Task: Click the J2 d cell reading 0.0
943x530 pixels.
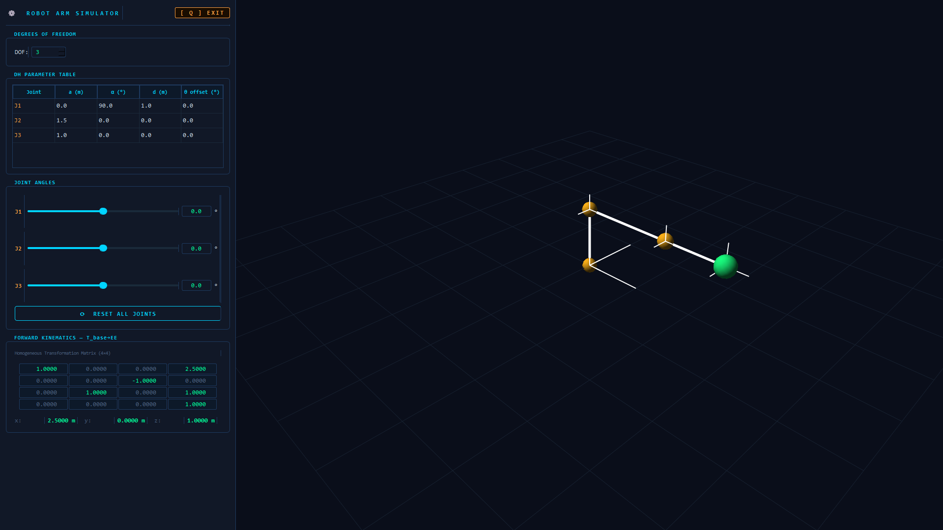Action: (x=160, y=120)
